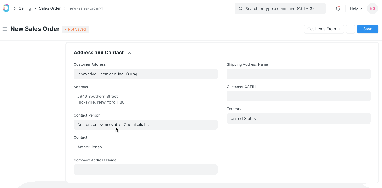382x188 pixels.
Task: Click the text Hicksville, New York 11801
Action: [102, 102]
